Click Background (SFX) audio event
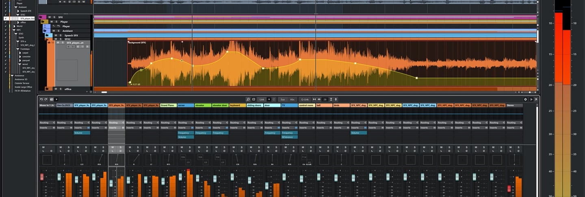Screen dimensions: 585x197 (332, 63)
